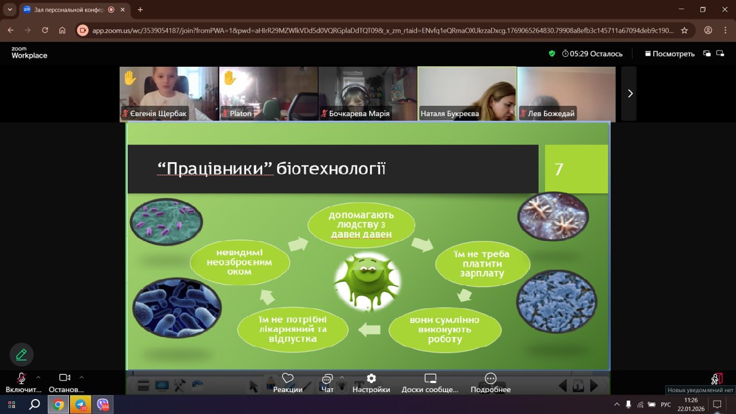Leave the meeting via exit icon
Viewport: 736px width, 414px height.
coord(716,378)
